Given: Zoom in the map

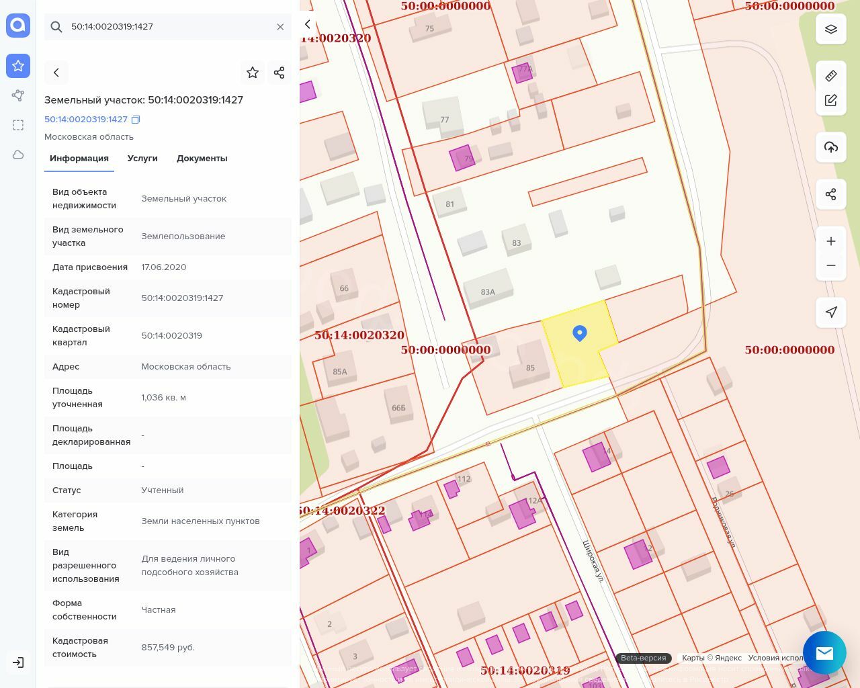Looking at the screenshot, I should [x=830, y=241].
